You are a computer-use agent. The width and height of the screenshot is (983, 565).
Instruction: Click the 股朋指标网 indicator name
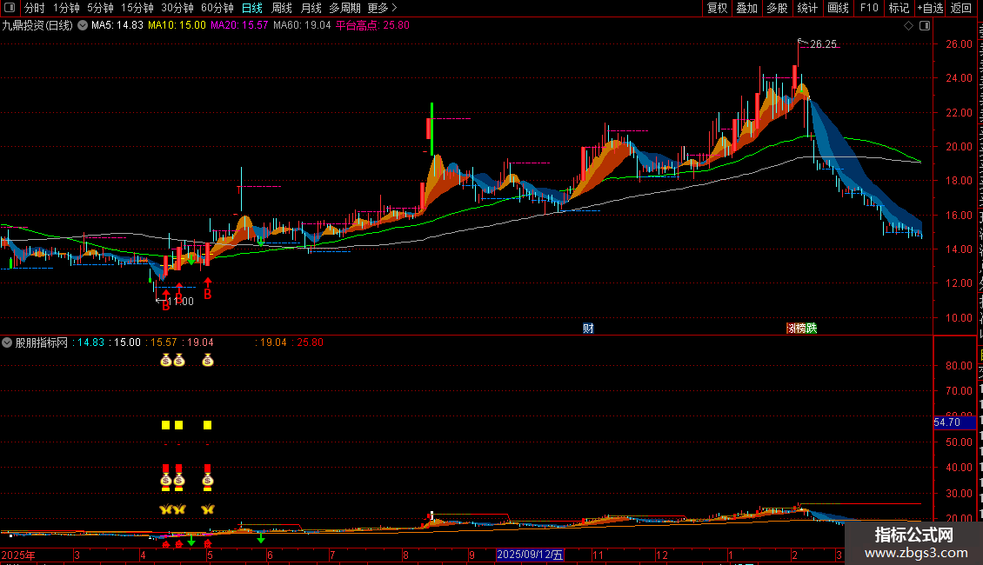(x=42, y=342)
